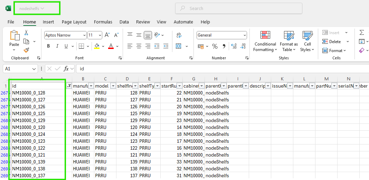Click the Wrap Text icon
Viewport: 369px width, 180px height.
(179, 35)
